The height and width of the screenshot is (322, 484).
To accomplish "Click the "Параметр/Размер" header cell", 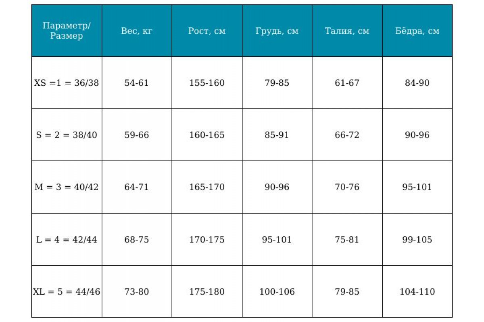I will [x=67, y=31].
